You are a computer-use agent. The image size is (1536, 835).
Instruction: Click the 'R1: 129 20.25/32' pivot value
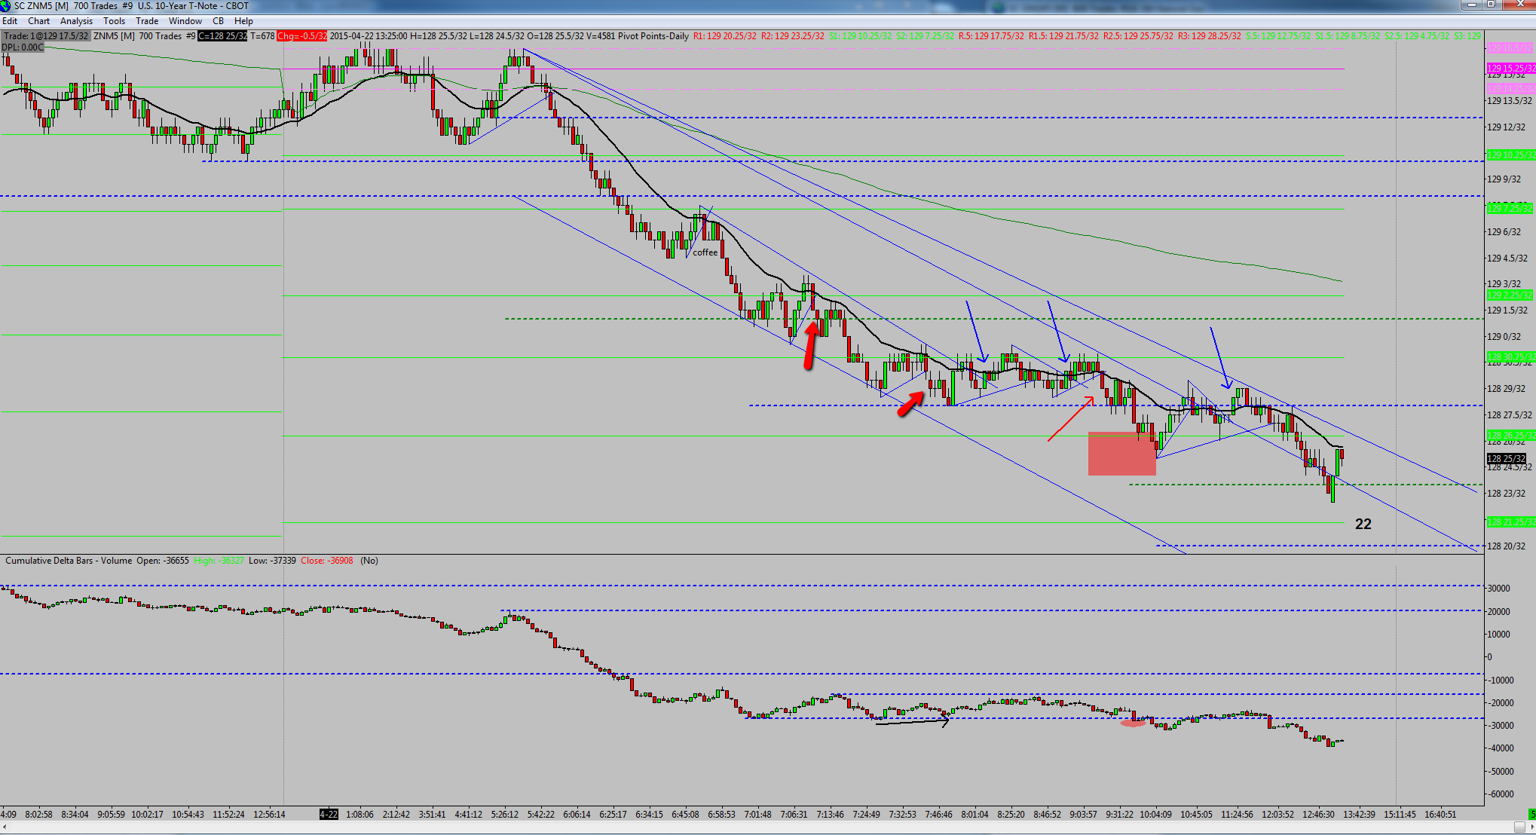(x=725, y=36)
